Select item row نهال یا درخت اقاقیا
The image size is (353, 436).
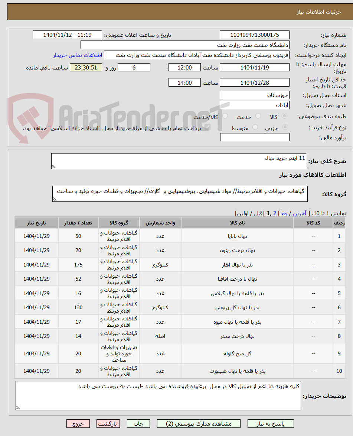(180, 279)
